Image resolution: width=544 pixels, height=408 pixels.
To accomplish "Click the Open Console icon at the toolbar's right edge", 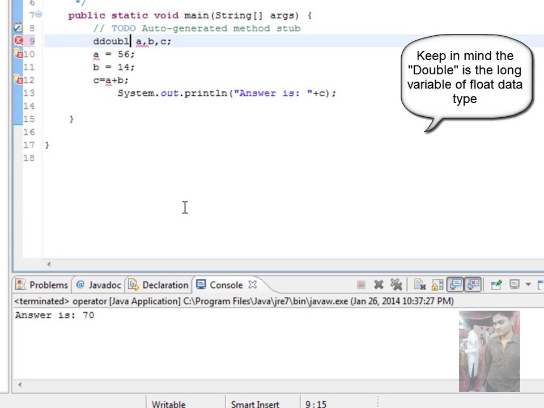I will (541, 285).
